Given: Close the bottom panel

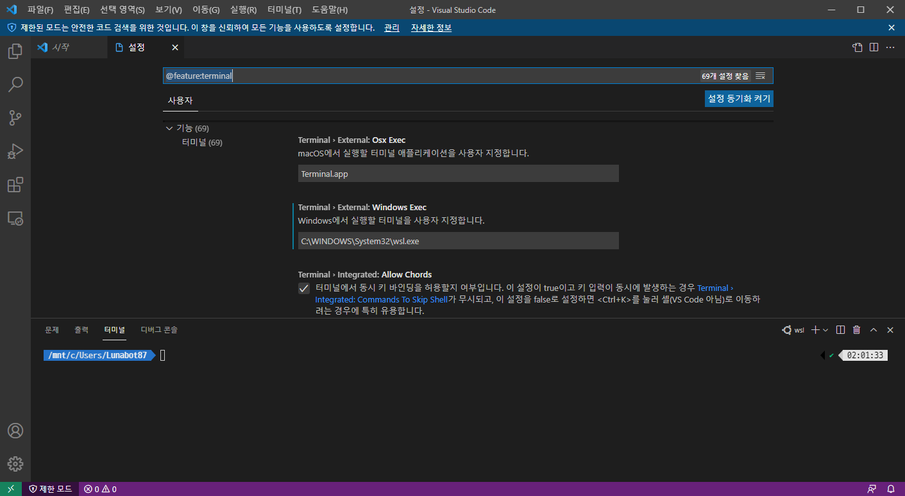Looking at the screenshot, I should [x=890, y=330].
